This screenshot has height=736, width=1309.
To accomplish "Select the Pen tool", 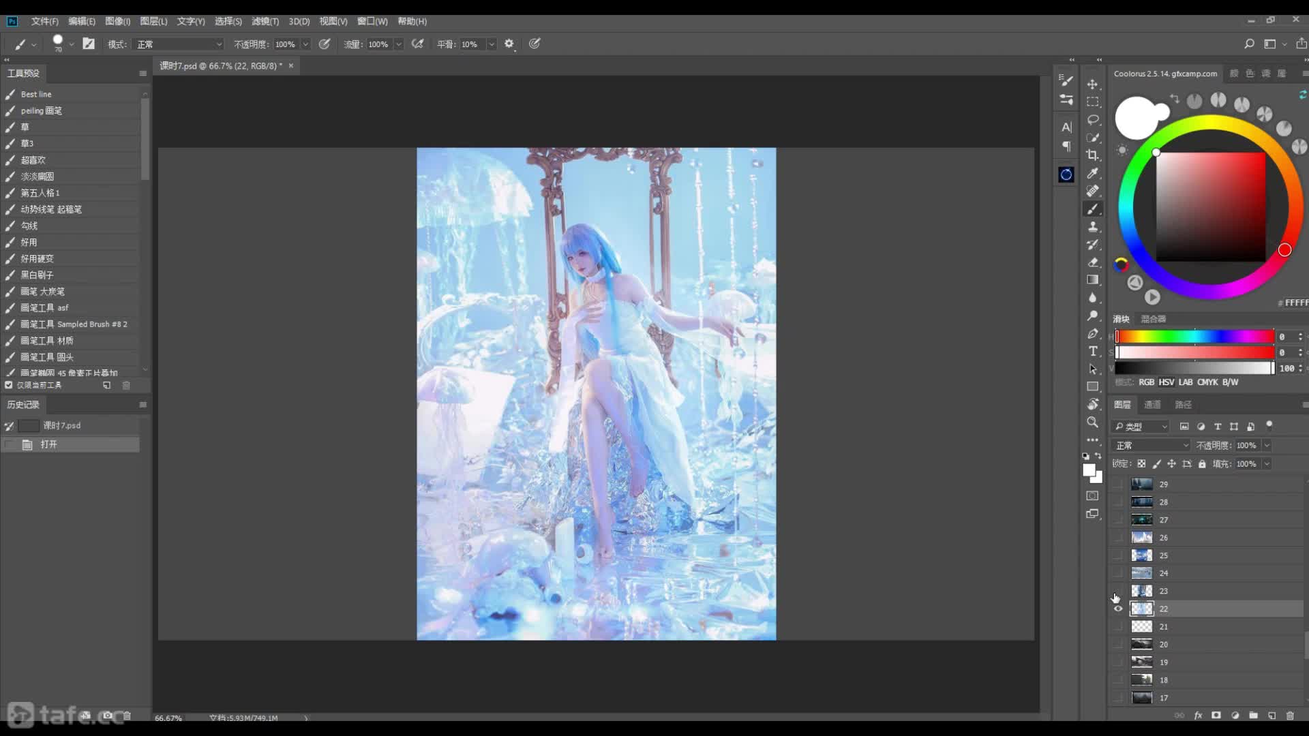I will 1093,333.
